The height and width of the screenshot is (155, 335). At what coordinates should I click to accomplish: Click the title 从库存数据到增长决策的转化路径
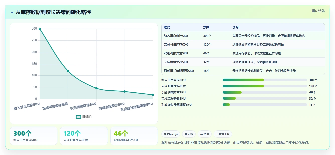(53, 12)
